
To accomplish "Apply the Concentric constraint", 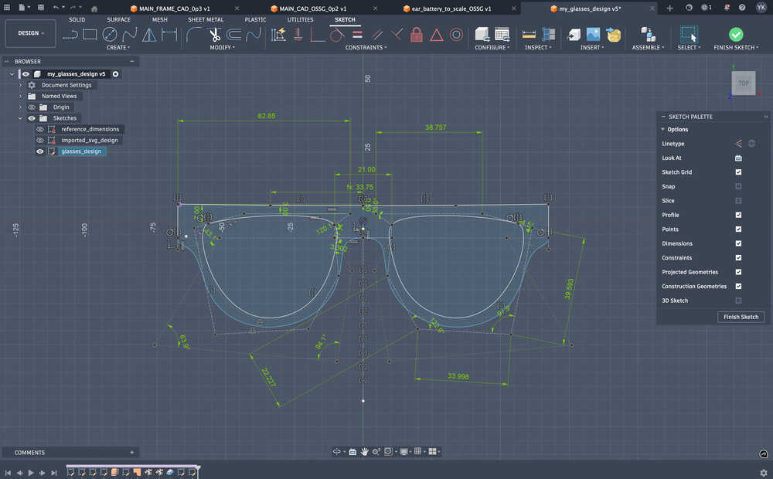I will tap(456, 34).
